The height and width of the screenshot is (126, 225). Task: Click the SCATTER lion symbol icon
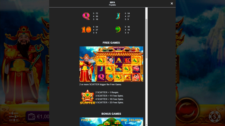(x=87, y=97)
